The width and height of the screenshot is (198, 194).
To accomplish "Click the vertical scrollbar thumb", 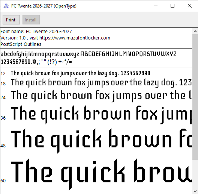I will click(195, 97).
